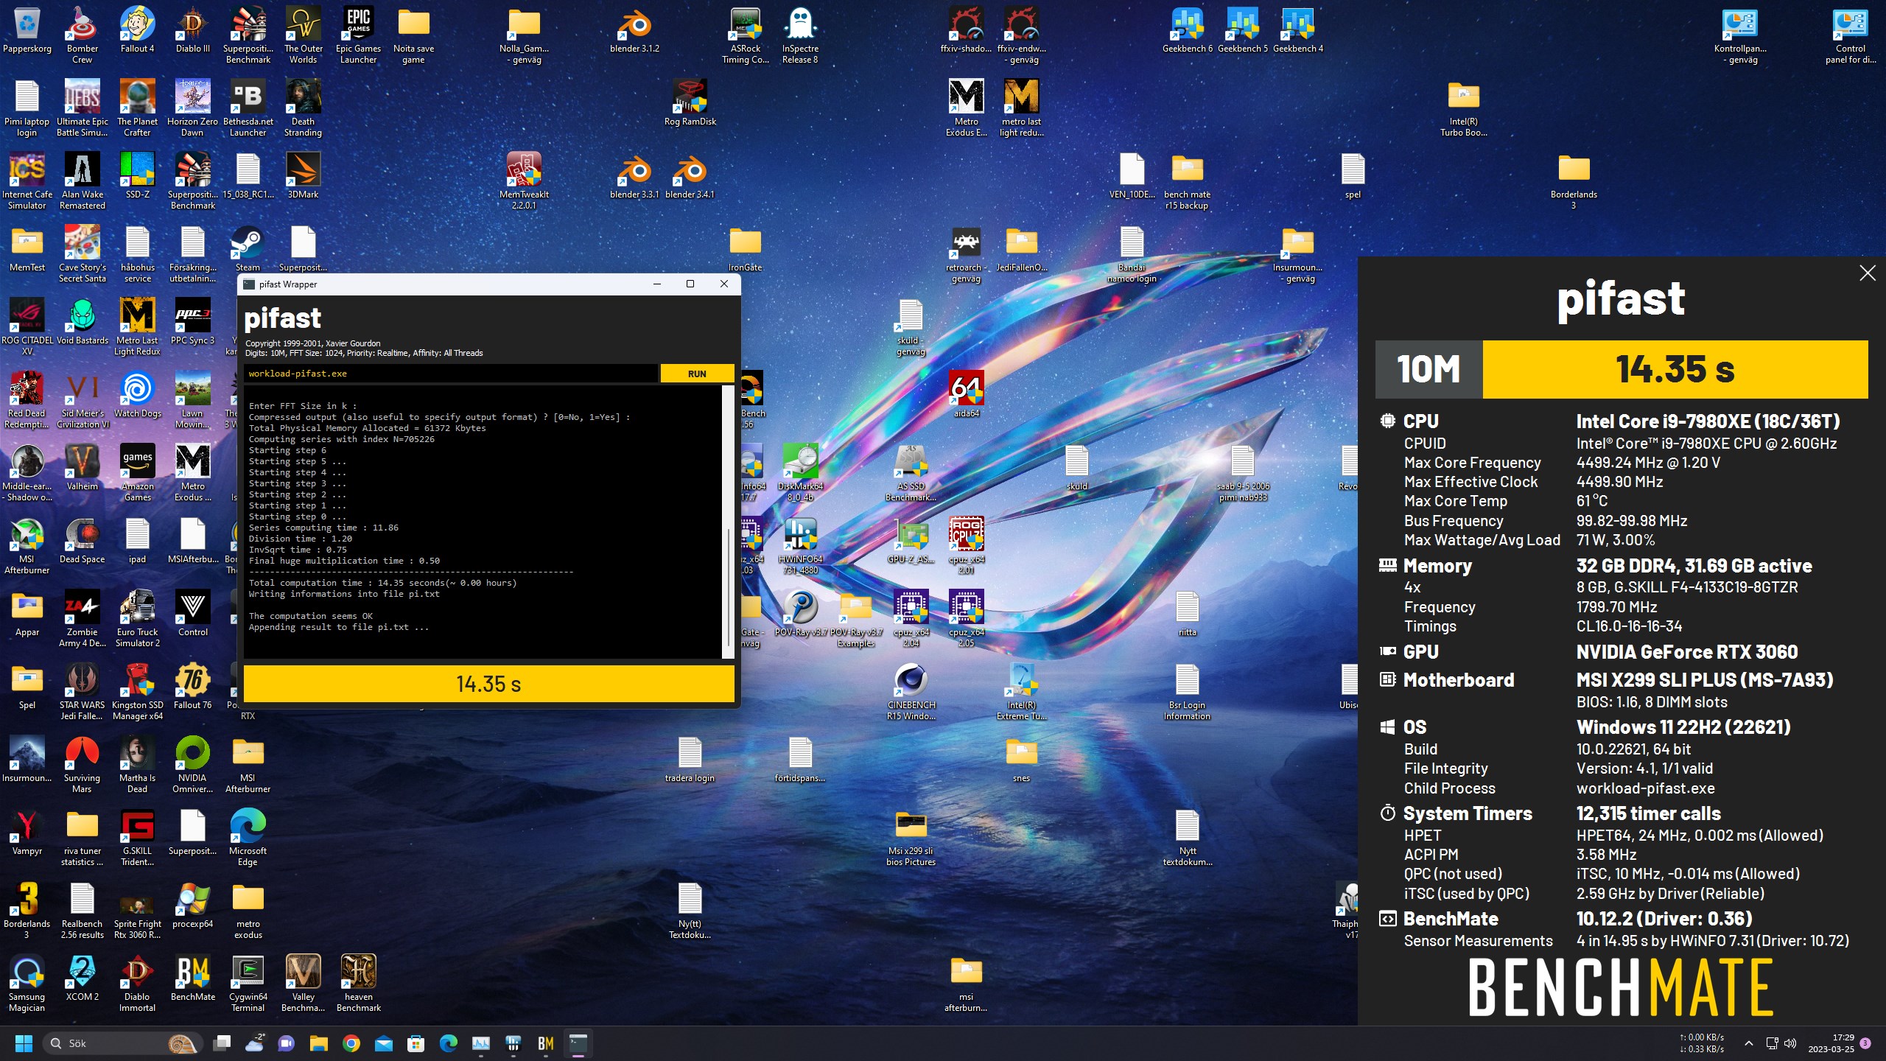Open the Bethesda.net Launcher icon

tap(248, 108)
